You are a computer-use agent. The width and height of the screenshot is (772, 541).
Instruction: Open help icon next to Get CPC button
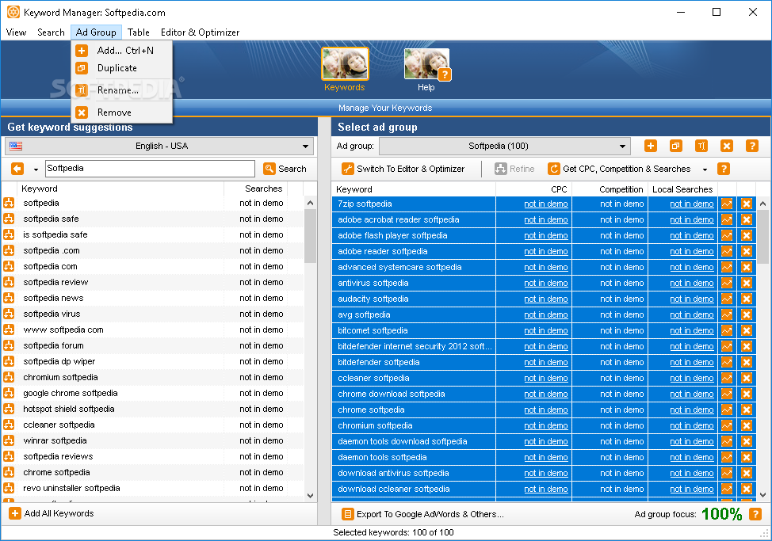724,169
